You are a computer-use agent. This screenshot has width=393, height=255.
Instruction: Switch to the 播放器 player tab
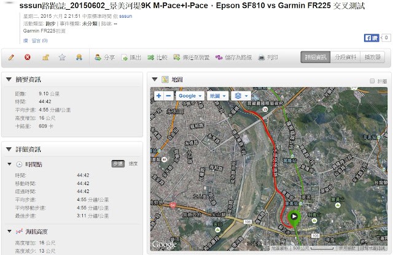[373, 57]
